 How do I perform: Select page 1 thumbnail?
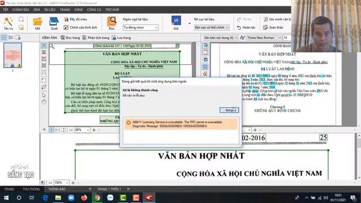tap(12, 55)
